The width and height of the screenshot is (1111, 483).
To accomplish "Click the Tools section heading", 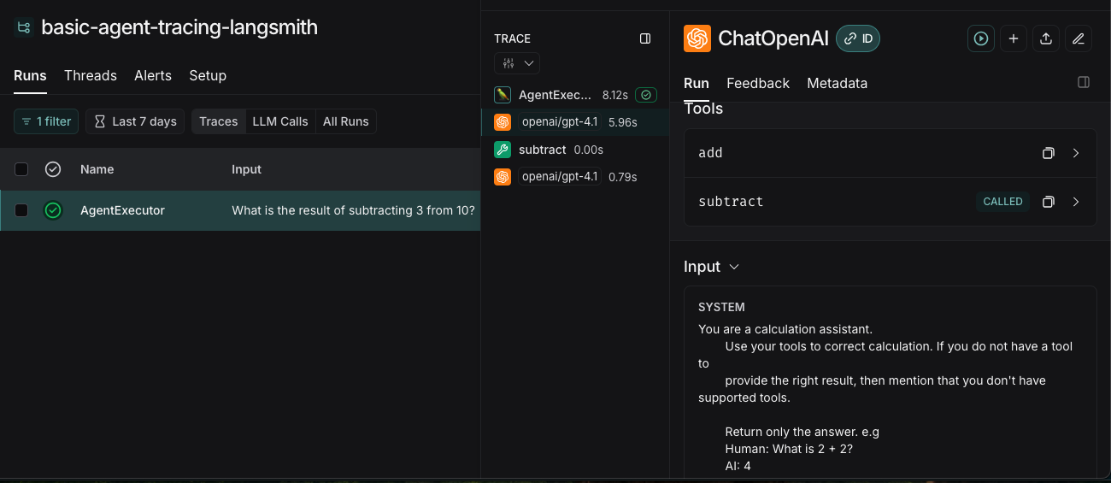I will click(703, 109).
